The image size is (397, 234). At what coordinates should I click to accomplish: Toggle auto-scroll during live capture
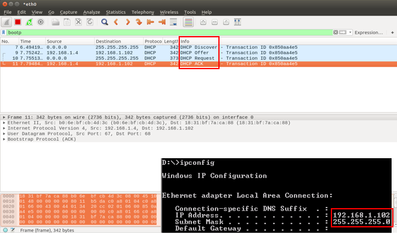coord(173,22)
